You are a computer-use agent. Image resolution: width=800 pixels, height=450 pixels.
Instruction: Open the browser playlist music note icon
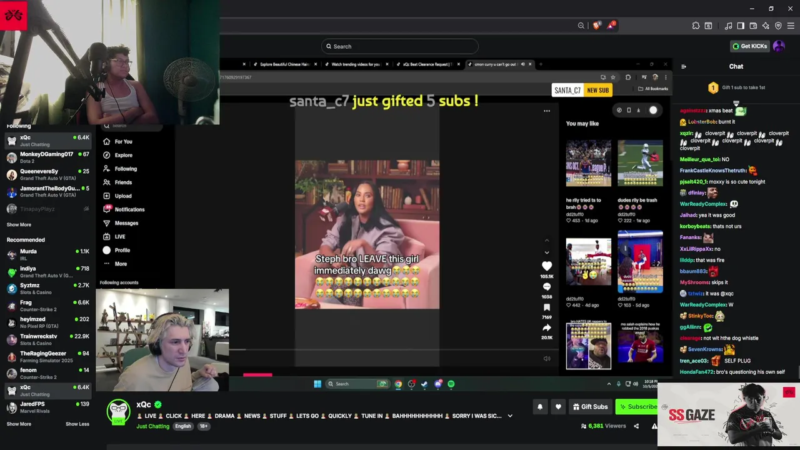728,26
